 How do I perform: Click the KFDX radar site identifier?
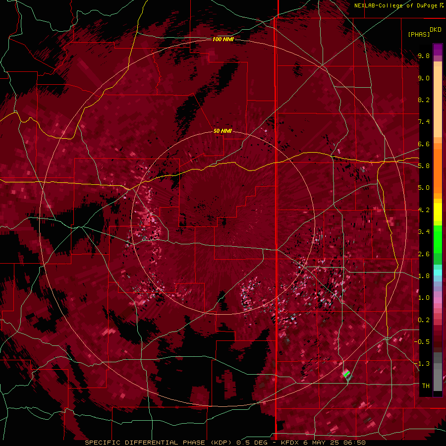[290, 443]
